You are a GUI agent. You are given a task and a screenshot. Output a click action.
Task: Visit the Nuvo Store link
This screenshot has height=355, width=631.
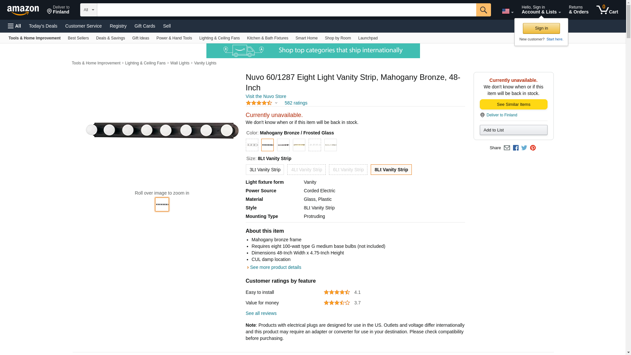[x=266, y=96]
